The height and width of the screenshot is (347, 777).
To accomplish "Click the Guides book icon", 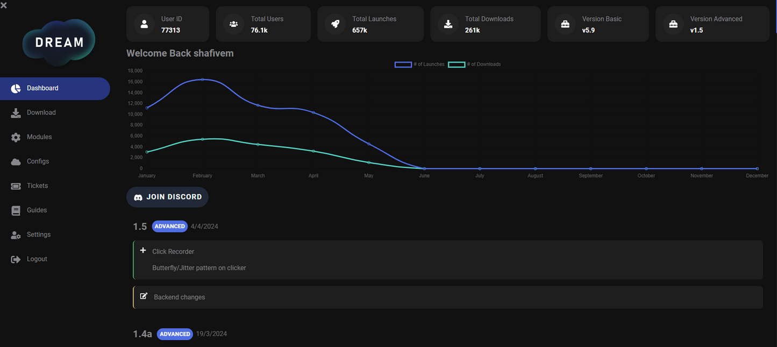I will 16,210.
